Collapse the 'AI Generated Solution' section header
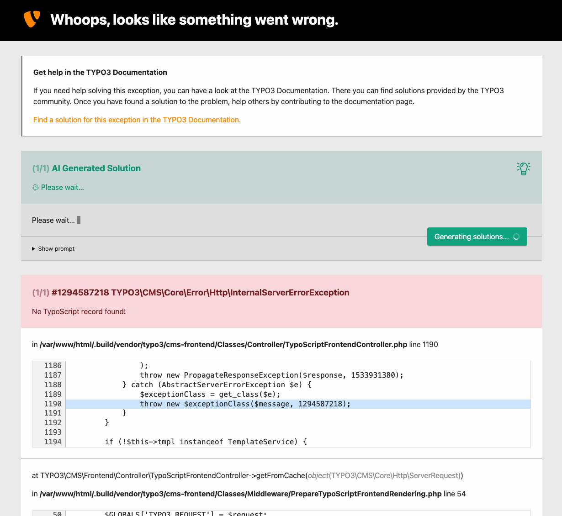 point(96,168)
